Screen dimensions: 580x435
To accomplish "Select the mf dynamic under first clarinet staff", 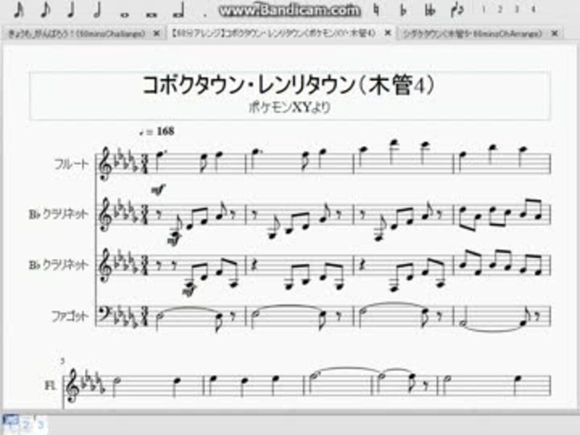I will tap(174, 240).
